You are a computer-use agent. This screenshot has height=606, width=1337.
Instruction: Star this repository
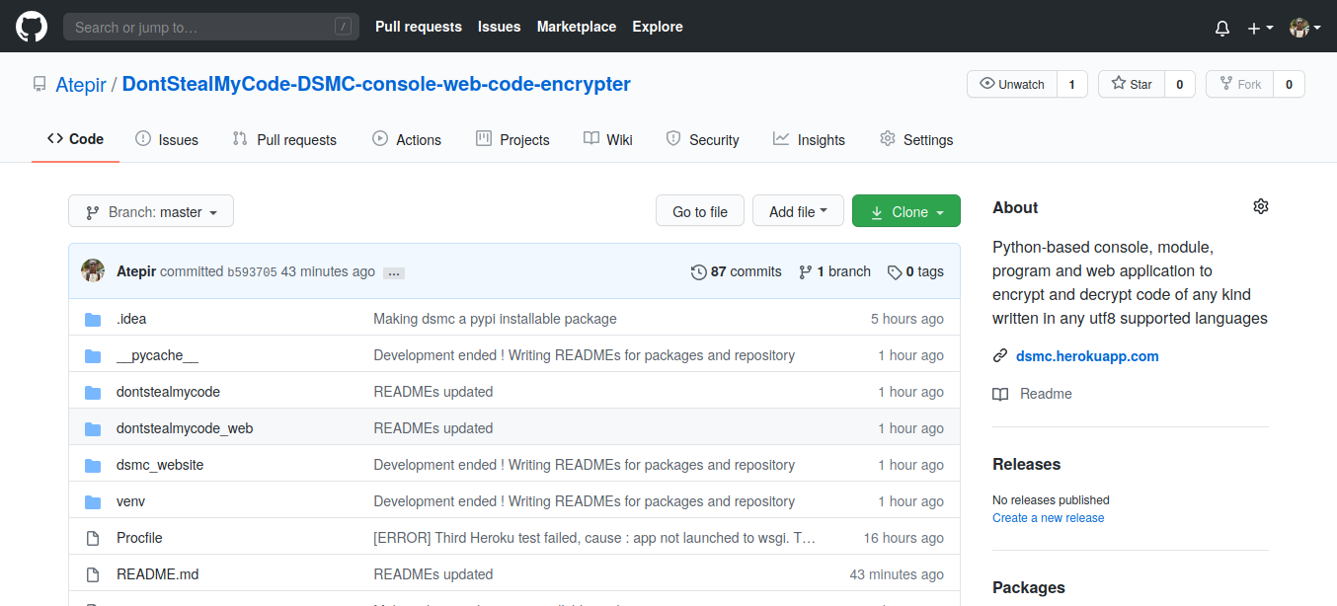tap(1132, 84)
